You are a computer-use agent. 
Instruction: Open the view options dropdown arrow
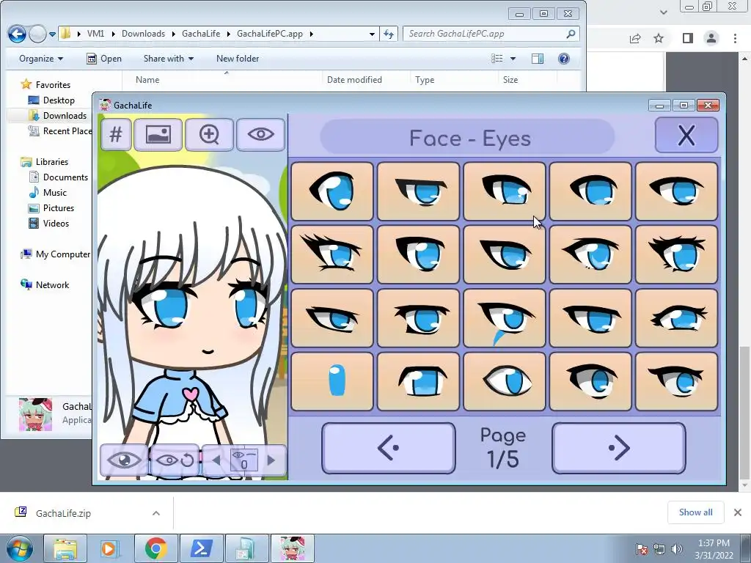point(513,59)
